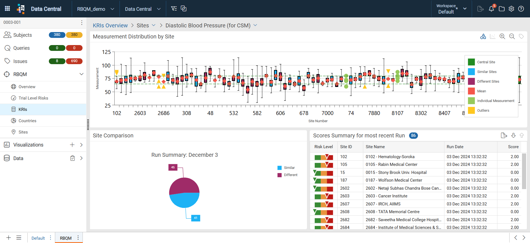530x243 pixels.
Task: Click the zoom out magnifier on chart
Action: 512,36
